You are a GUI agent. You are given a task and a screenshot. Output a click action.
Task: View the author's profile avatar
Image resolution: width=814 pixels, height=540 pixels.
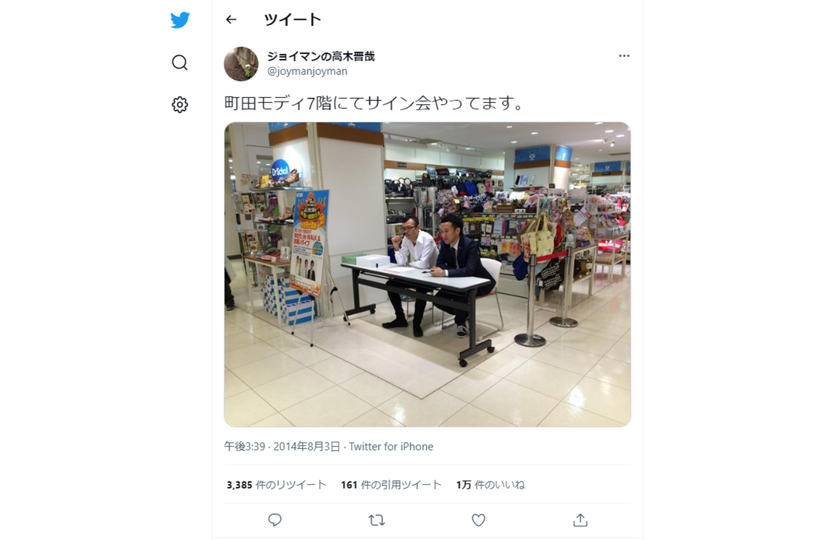click(x=241, y=64)
